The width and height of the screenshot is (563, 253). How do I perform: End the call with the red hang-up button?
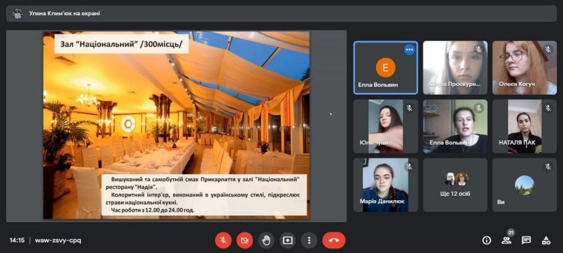click(x=334, y=240)
